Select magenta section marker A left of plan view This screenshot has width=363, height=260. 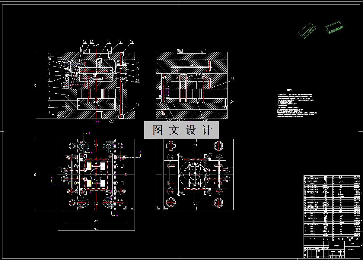coord(52,177)
